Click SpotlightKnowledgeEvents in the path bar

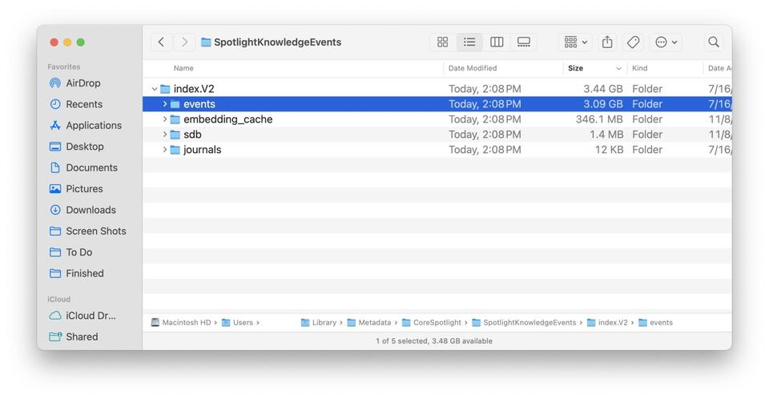coord(524,322)
